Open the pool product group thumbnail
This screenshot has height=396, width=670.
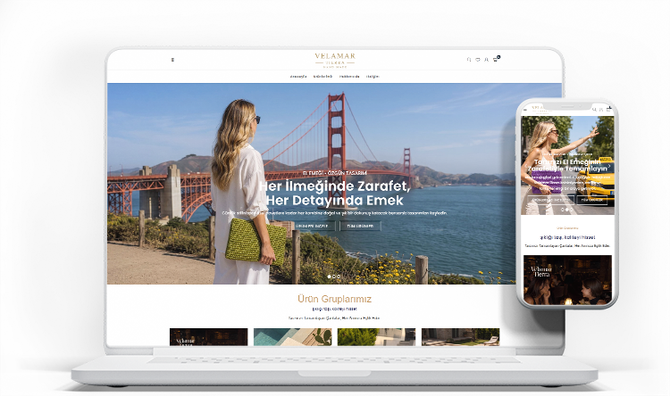pyautogui.click(x=293, y=336)
